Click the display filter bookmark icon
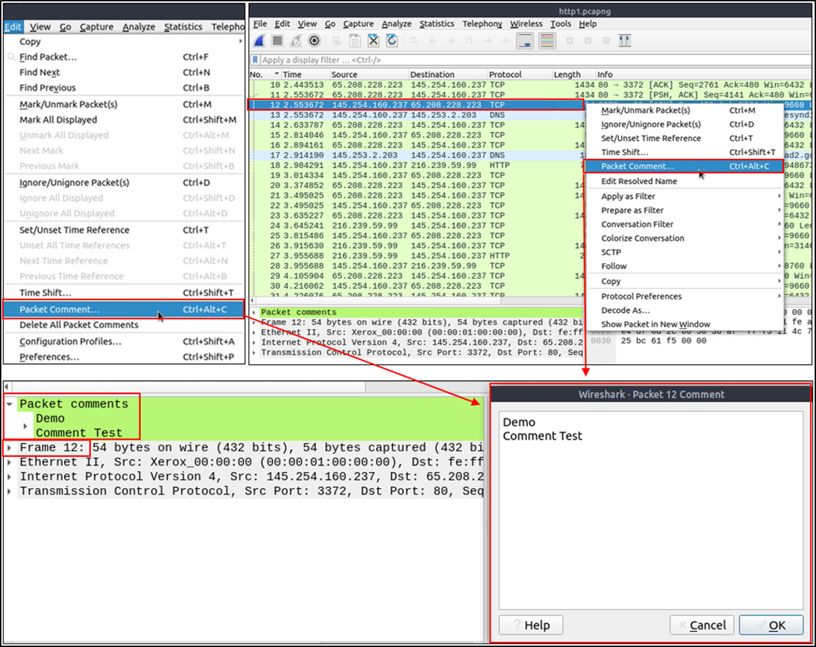This screenshot has width=816, height=647. [x=255, y=60]
